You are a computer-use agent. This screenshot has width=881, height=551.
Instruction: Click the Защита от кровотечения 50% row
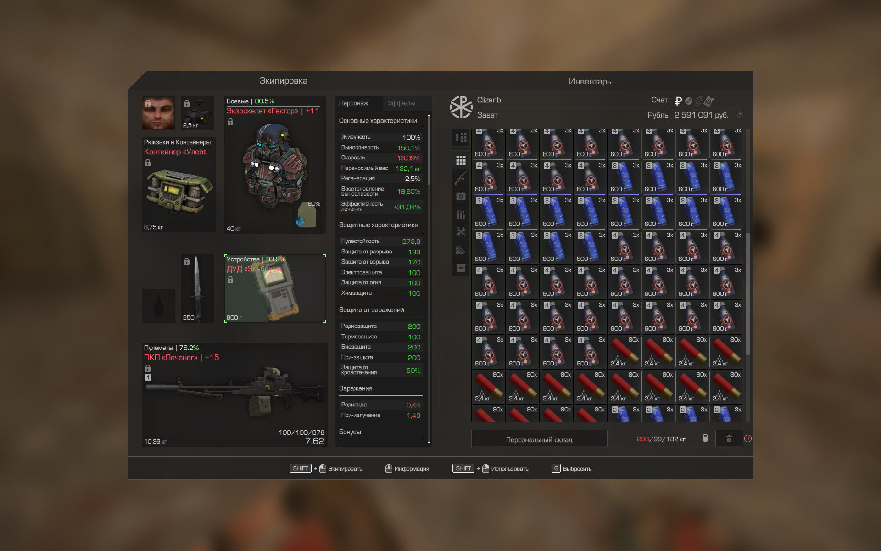[x=381, y=370]
